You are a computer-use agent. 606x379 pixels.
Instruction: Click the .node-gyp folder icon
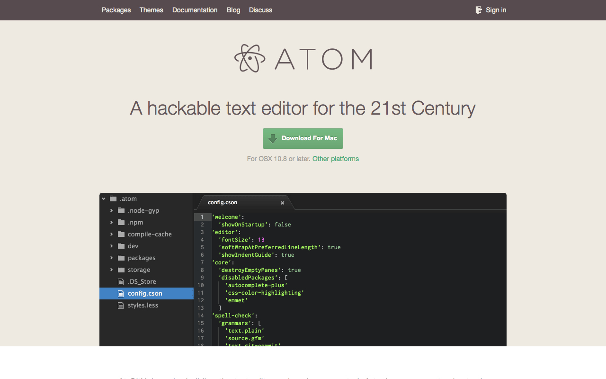121,210
